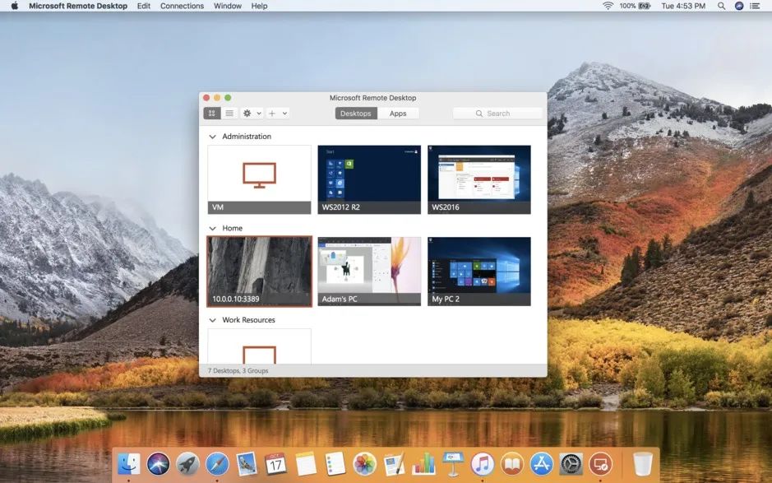Select the Desktops tab

356,114
